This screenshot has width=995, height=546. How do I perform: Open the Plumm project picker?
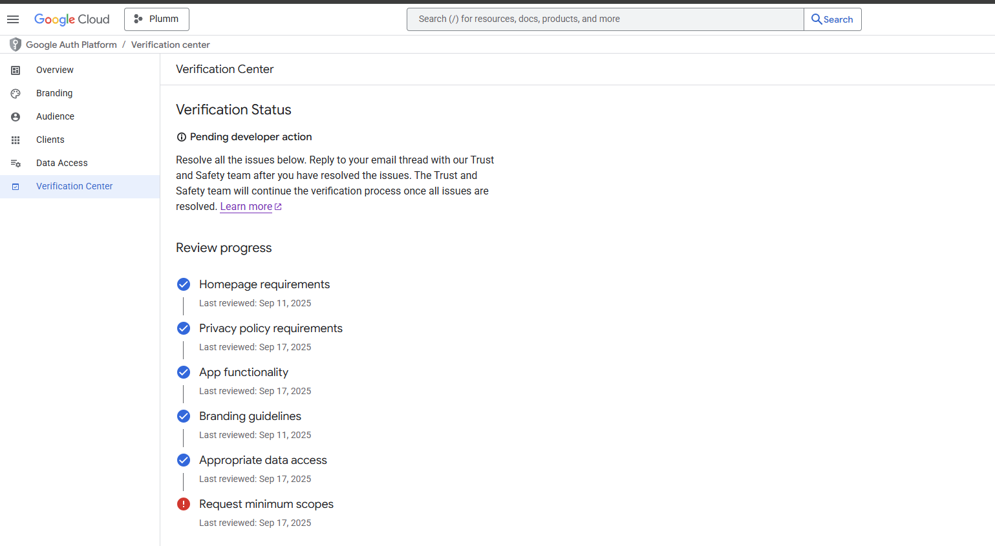pyautogui.click(x=156, y=19)
